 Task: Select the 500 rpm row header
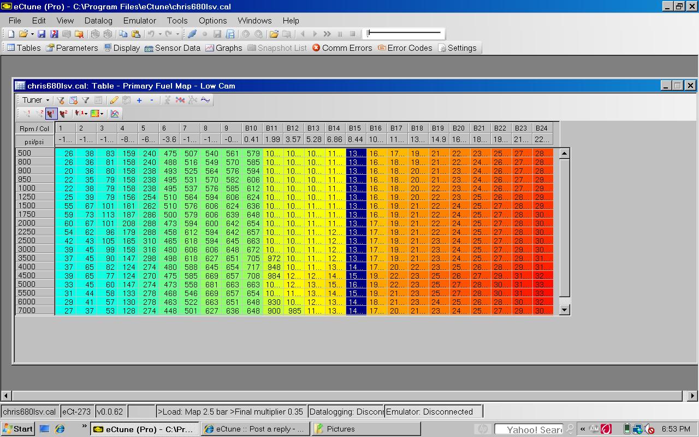[35, 153]
